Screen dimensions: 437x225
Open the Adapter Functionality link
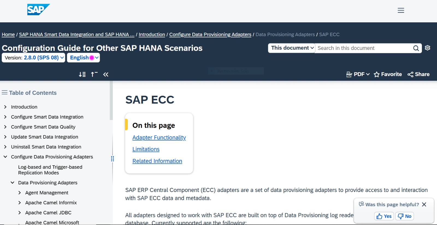click(159, 137)
